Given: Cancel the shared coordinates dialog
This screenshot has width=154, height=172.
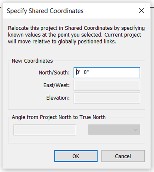Looking at the screenshot, I should [123, 156].
